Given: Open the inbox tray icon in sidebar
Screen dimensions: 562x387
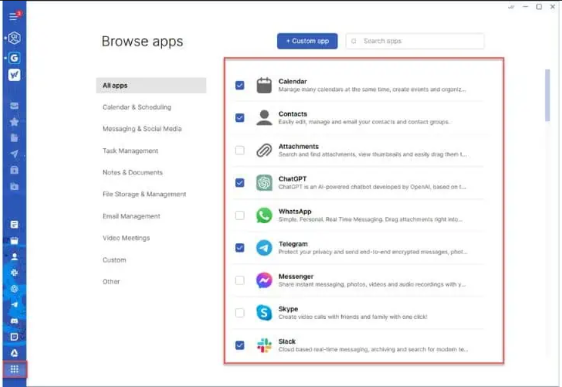Looking at the screenshot, I should point(14,106).
